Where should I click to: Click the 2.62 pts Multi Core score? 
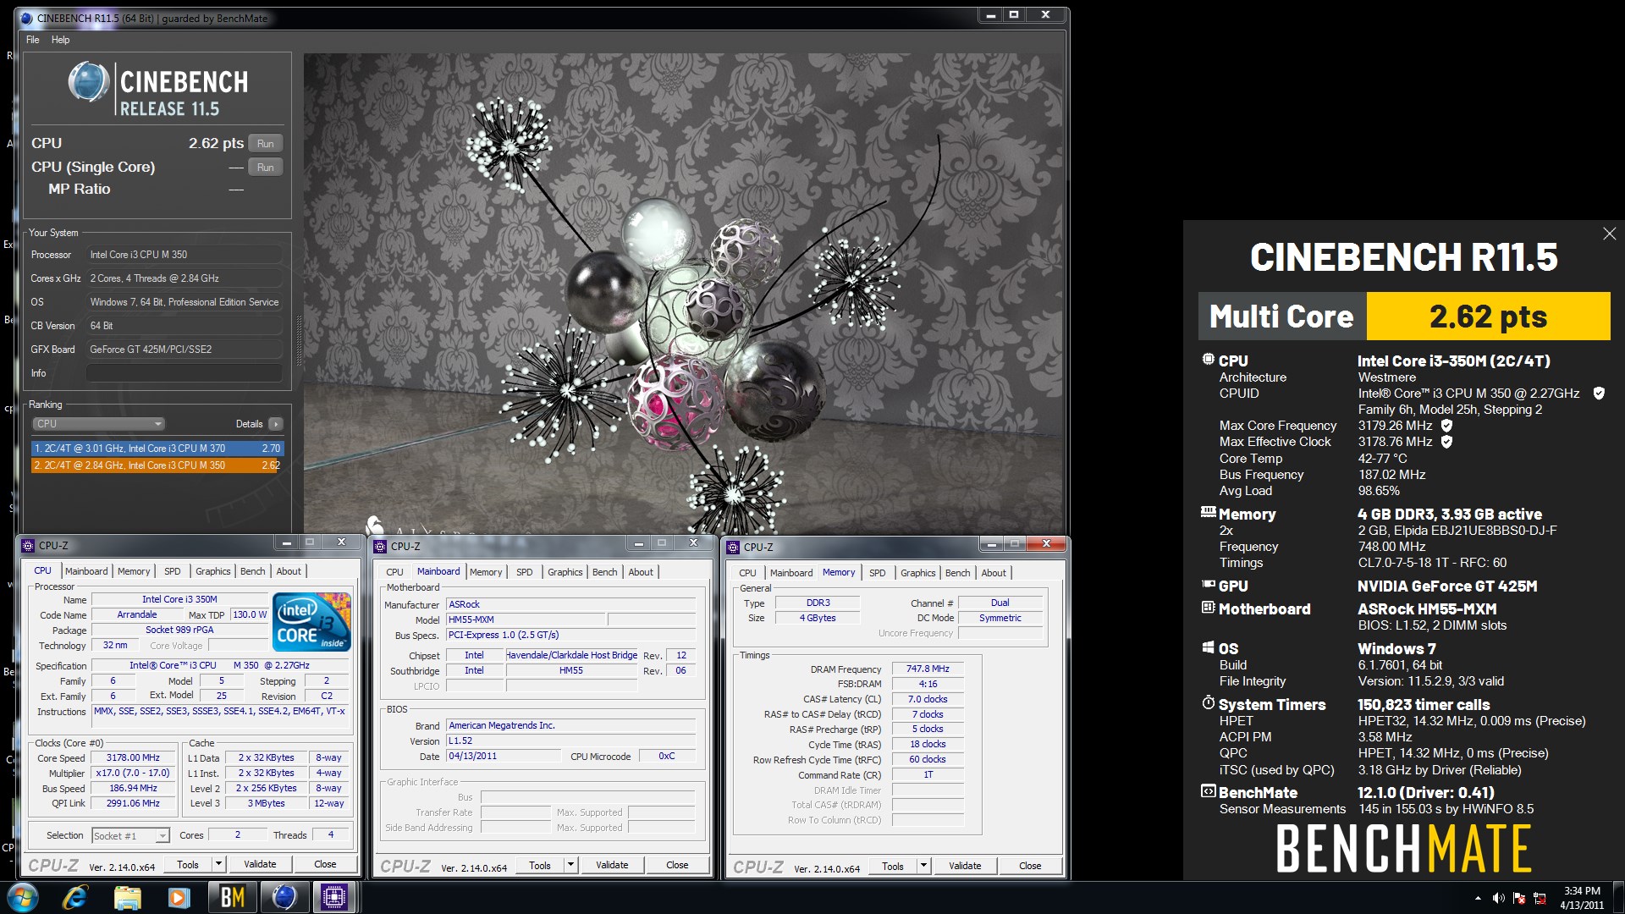coord(1488,317)
